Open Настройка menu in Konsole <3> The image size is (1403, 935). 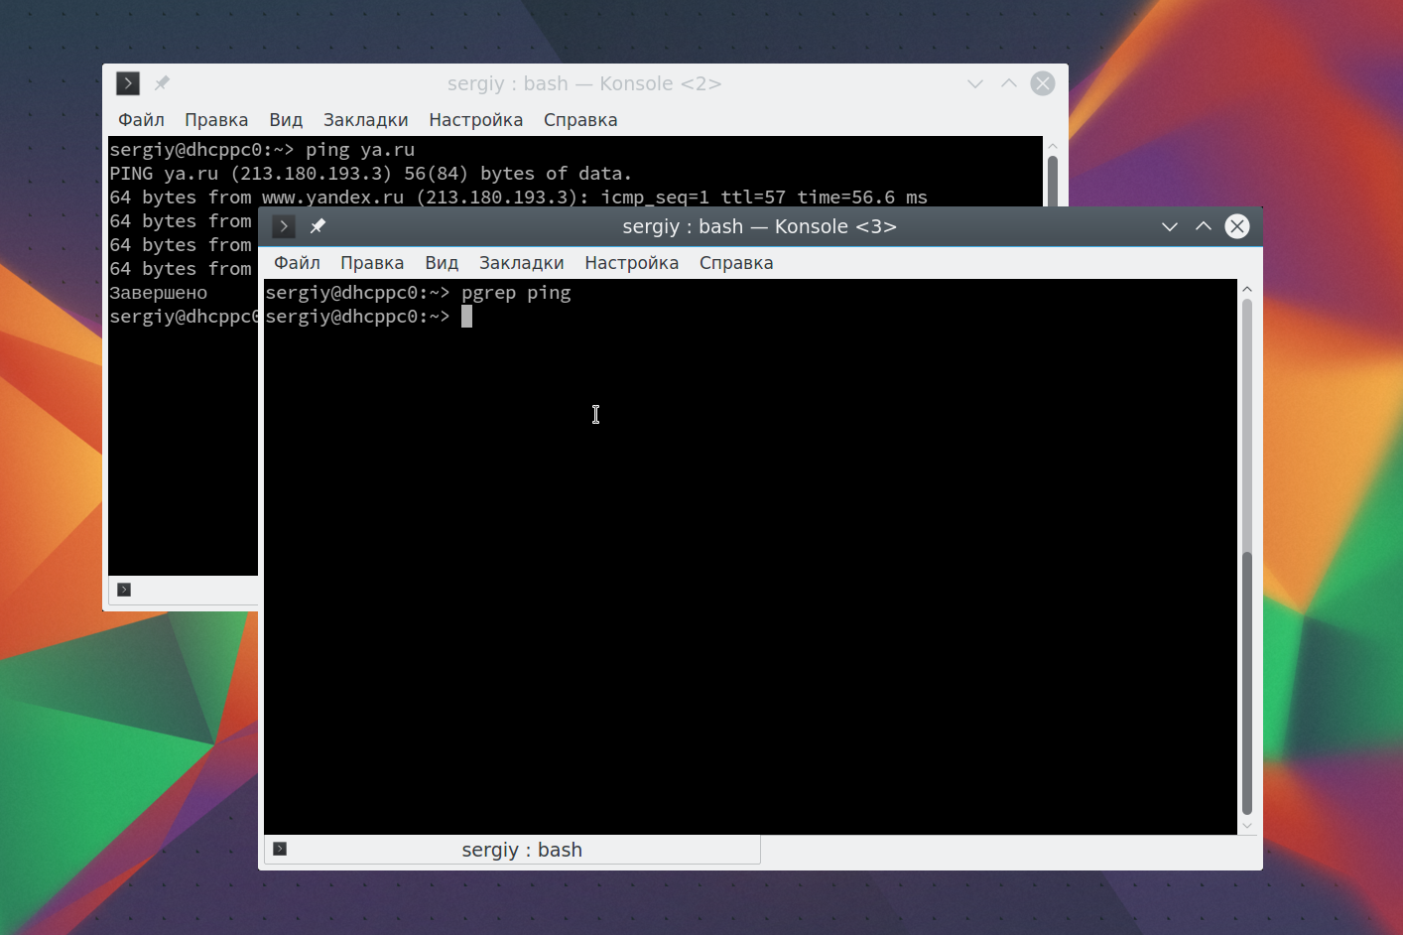(631, 263)
